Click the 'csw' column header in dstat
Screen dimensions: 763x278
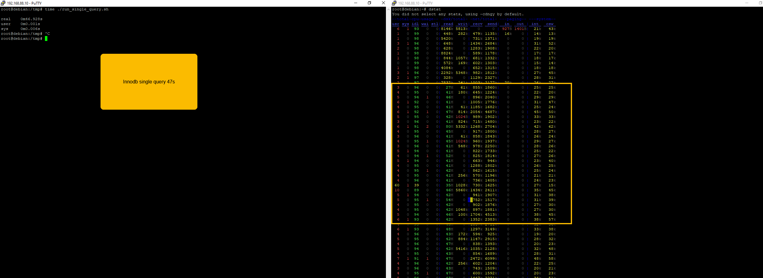coord(549,24)
